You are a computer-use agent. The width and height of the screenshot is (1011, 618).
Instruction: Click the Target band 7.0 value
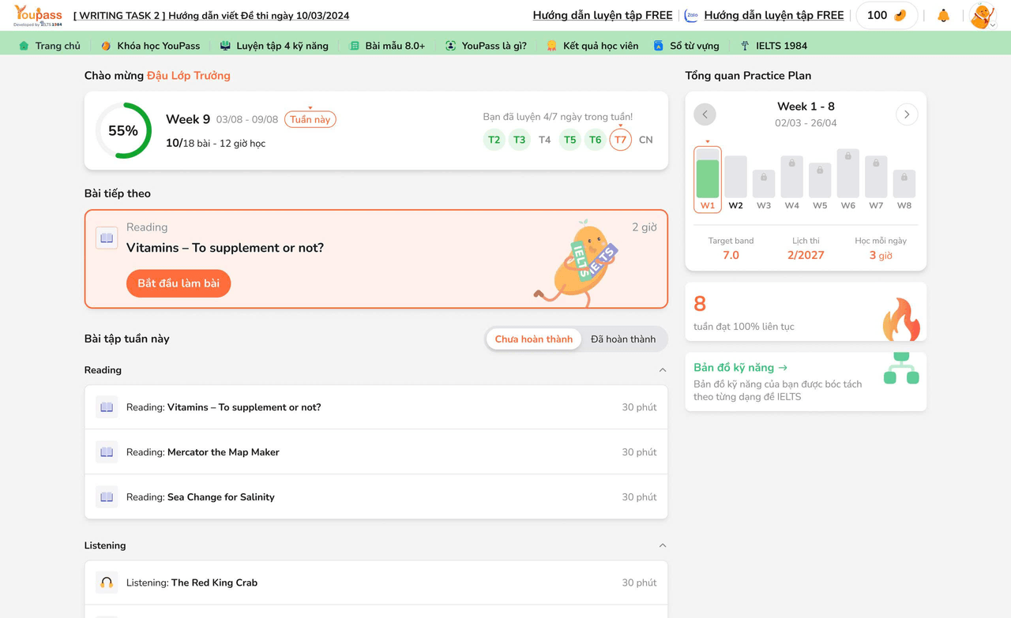coord(731,255)
